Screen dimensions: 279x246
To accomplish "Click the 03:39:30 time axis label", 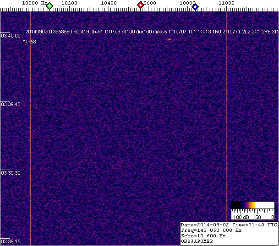I will pyautogui.click(x=11, y=173).
